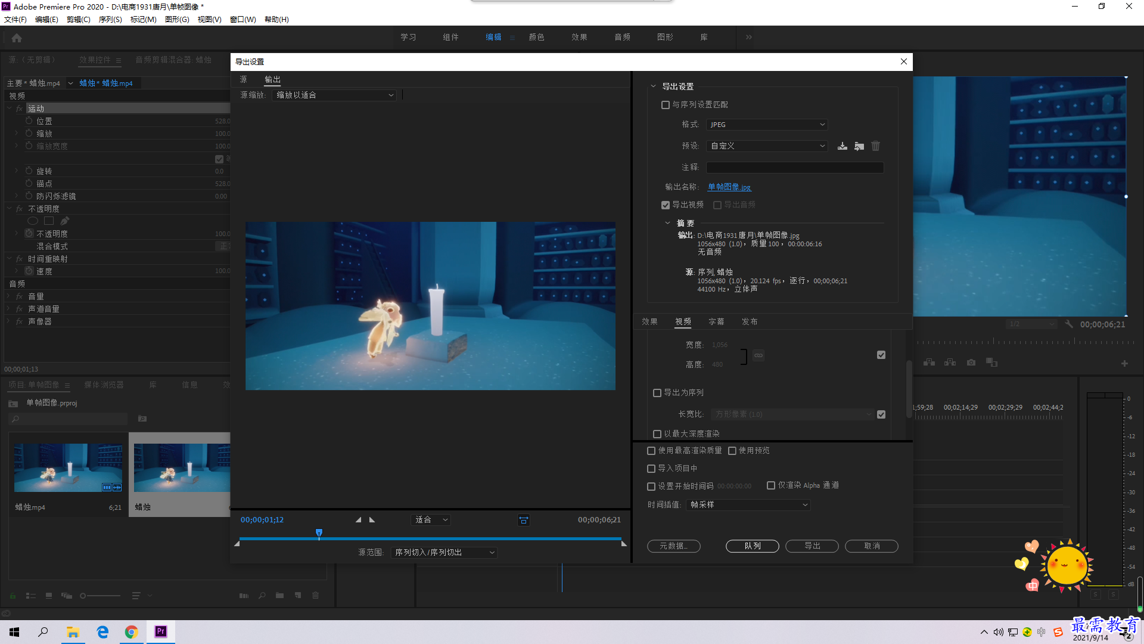
Task: Switch to the 发布 tab
Action: click(x=750, y=322)
